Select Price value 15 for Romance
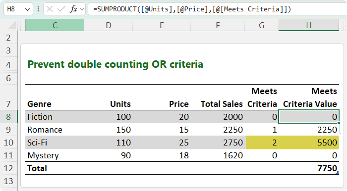The image size is (347, 191). point(162,130)
